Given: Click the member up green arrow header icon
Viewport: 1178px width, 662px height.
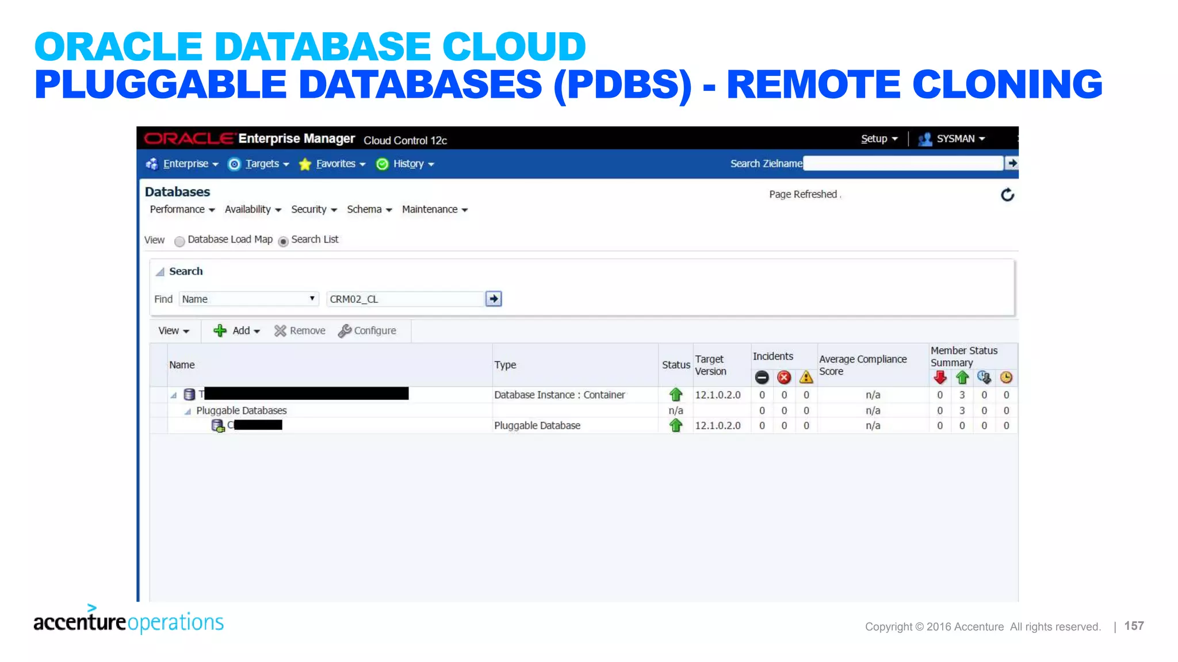Looking at the screenshot, I should (962, 378).
